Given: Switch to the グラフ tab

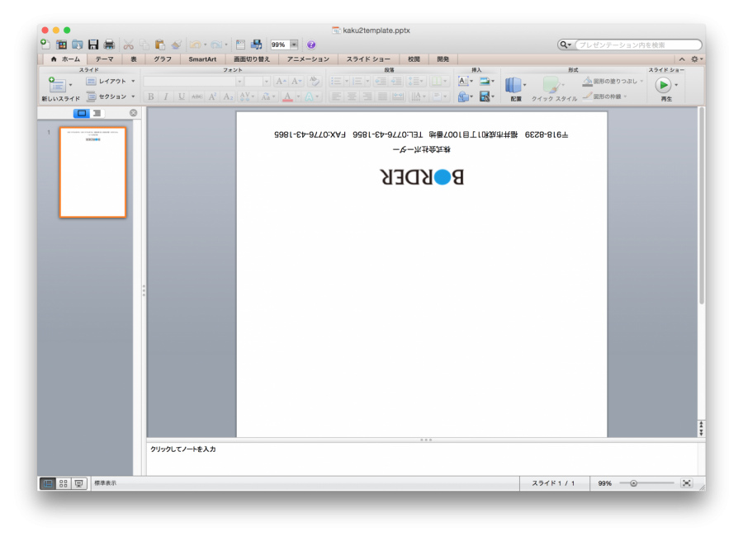Looking at the screenshot, I should pyautogui.click(x=163, y=59).
